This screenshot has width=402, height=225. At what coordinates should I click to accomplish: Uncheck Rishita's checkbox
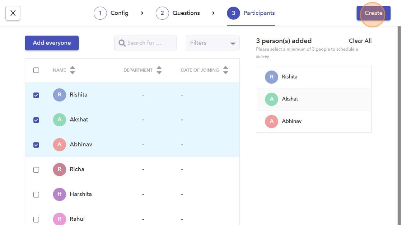click(x=36, y=95)
